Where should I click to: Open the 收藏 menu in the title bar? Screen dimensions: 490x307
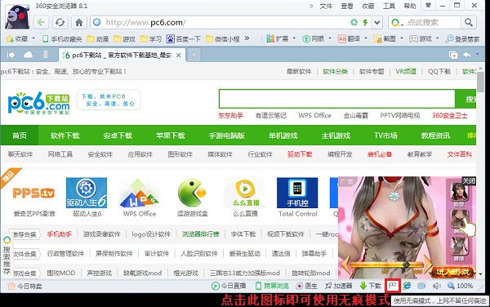click(x=368, y=6)
